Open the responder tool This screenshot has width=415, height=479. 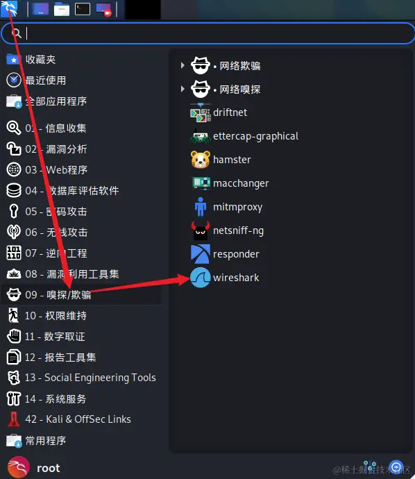tap(224, 254)
